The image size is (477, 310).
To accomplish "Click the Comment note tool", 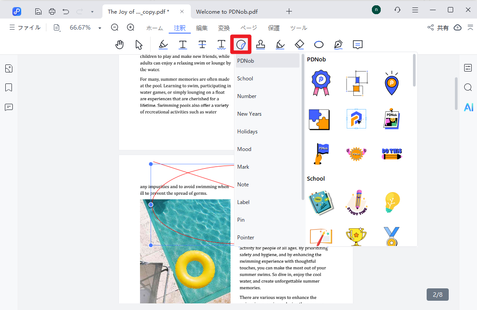I will pyautogui.click(x=358, y=44).
